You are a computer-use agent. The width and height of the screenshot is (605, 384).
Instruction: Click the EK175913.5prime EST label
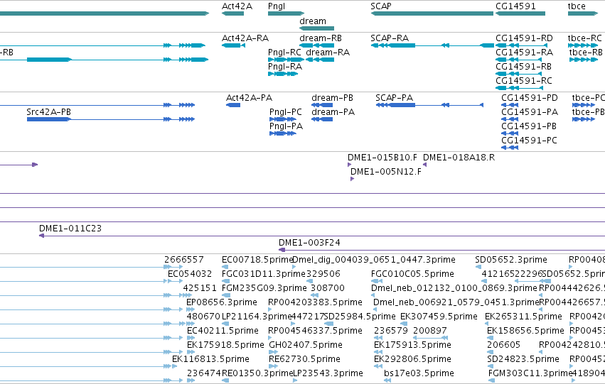click(x=412, y=346)
